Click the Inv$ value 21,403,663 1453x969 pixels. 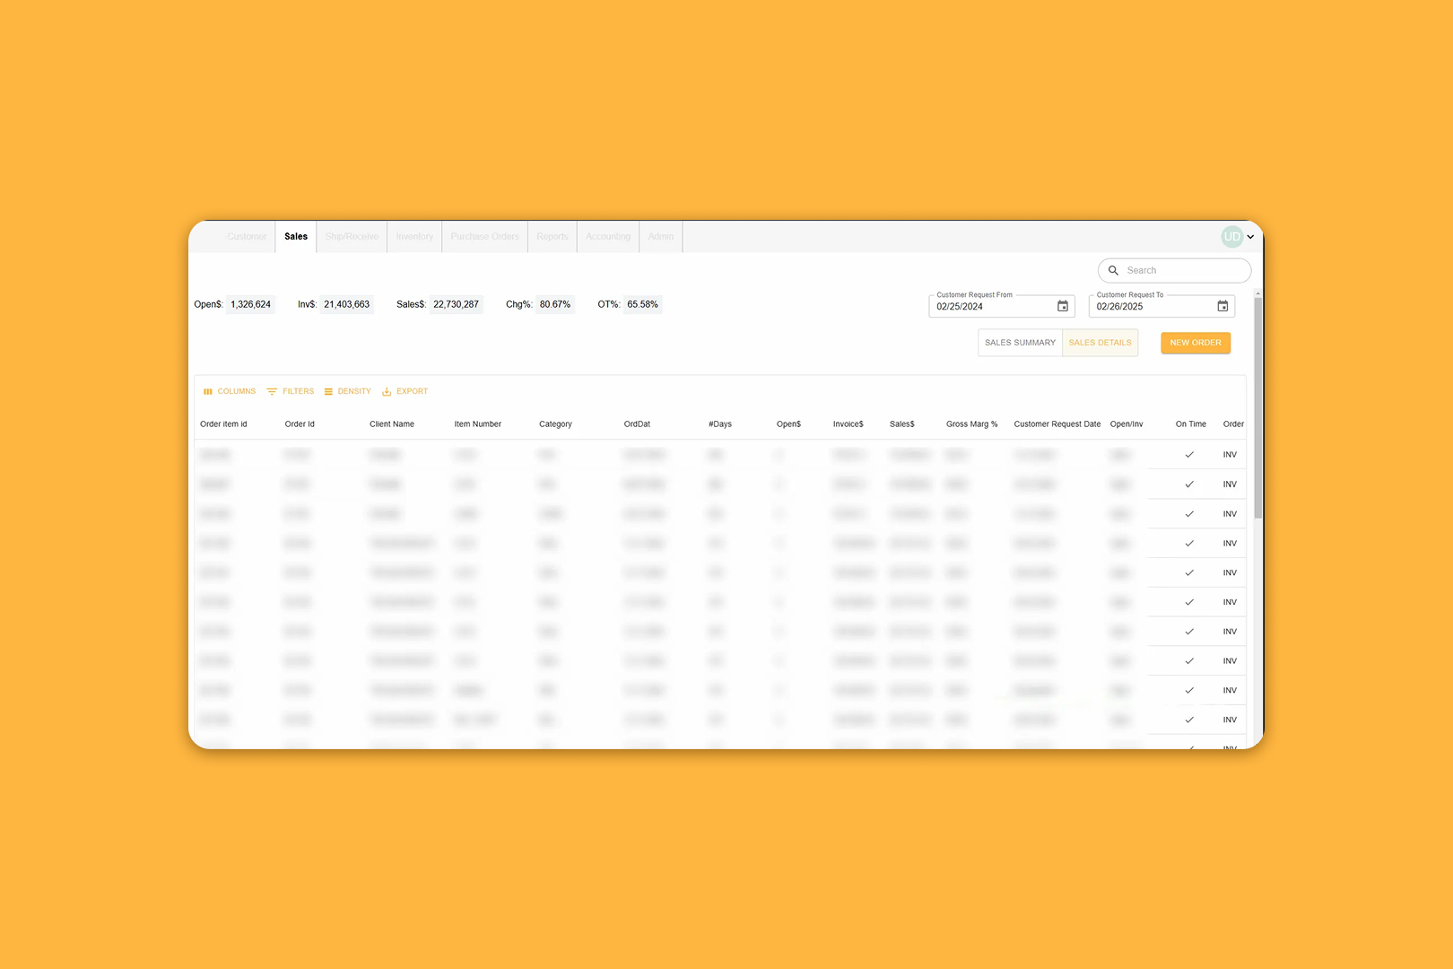click(347, 304)
